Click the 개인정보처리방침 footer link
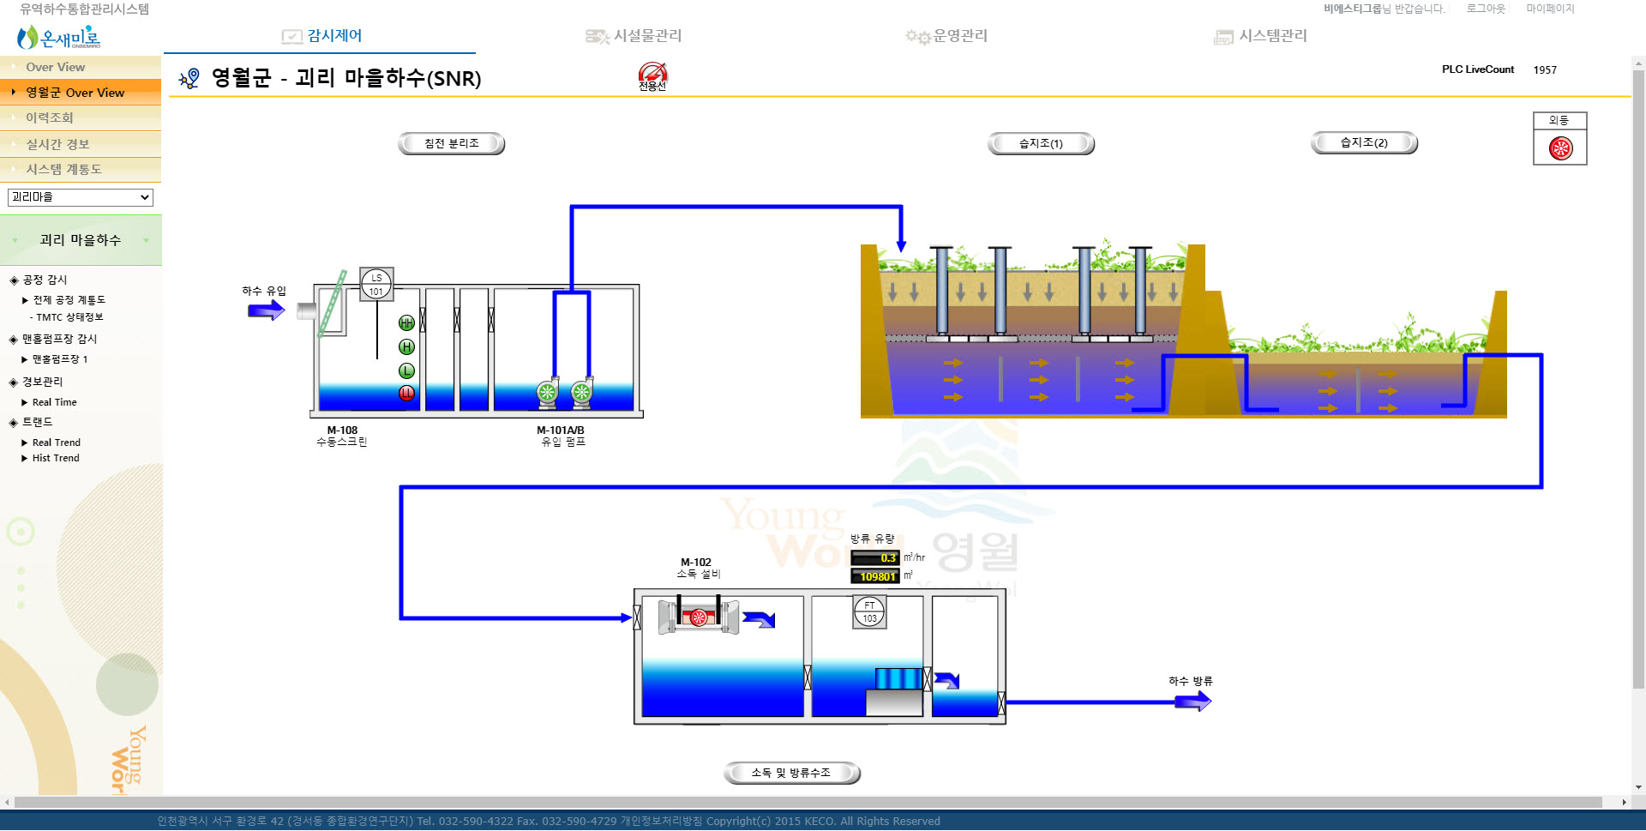Screen dimensions: 1646x831 click(661, 821)
